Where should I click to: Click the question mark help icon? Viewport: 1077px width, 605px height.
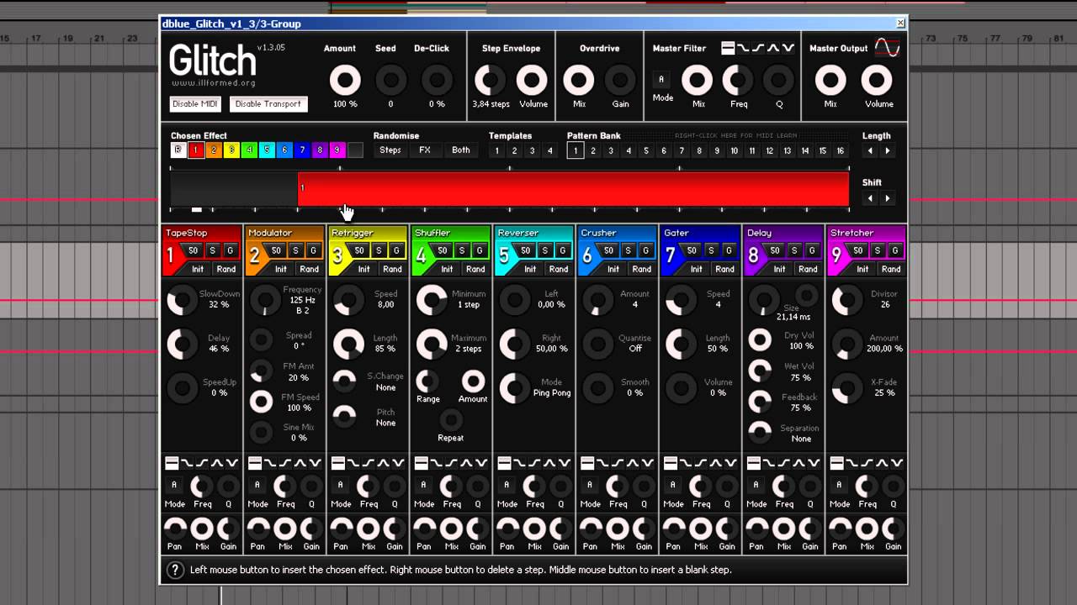[x=174, y=570]
